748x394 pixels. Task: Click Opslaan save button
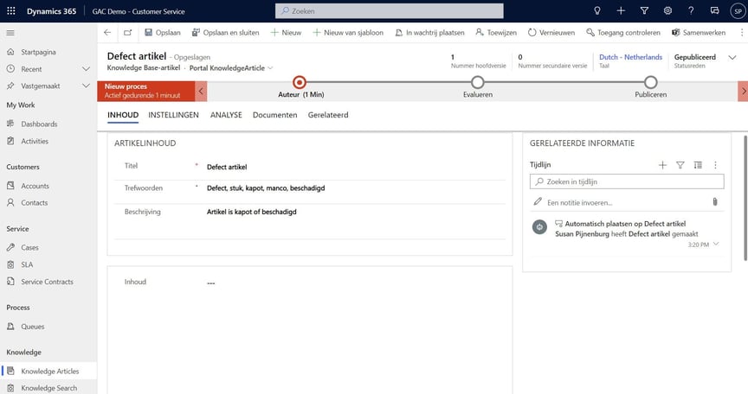pyautogui.click(x=162, y=32)
